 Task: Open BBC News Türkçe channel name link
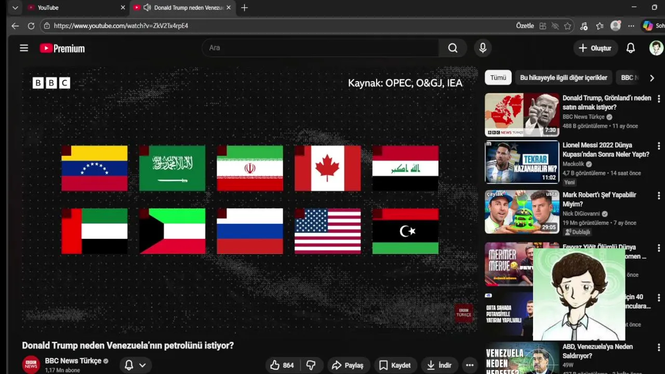pos(73,361)
